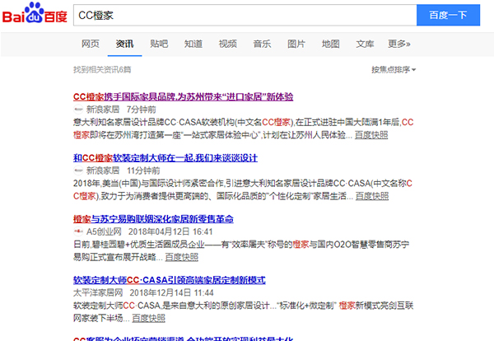Image resolution: width=494 pixels, height=341 pixels.
Task: Open the 地图 tab
Action: pos(330,44)
